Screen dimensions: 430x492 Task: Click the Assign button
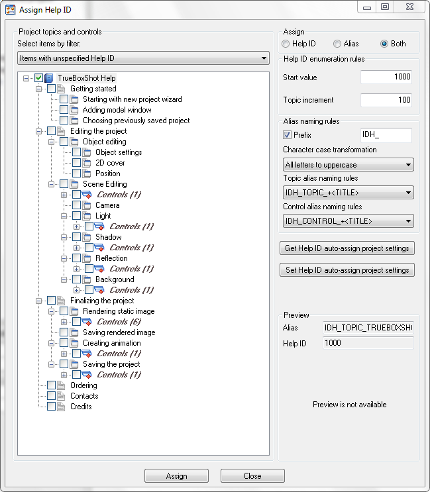click(176, 476)
